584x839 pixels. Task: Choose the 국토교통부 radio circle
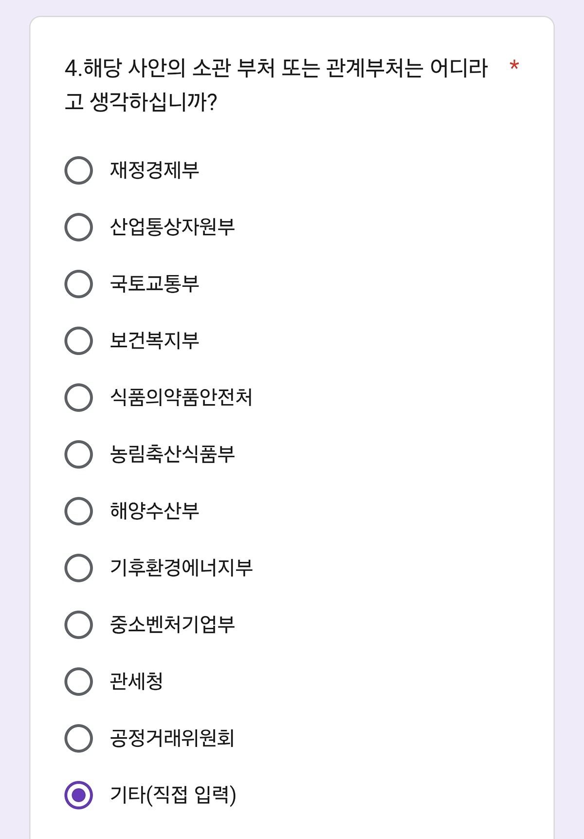tap(78, 284)
